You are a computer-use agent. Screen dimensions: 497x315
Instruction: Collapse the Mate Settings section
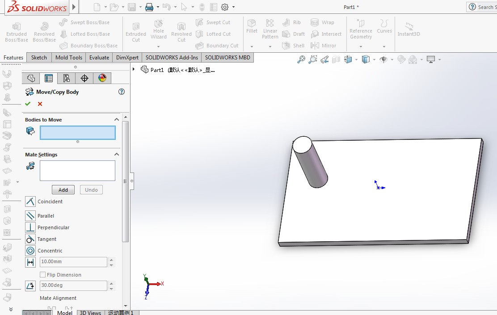(x=117, y=154)
